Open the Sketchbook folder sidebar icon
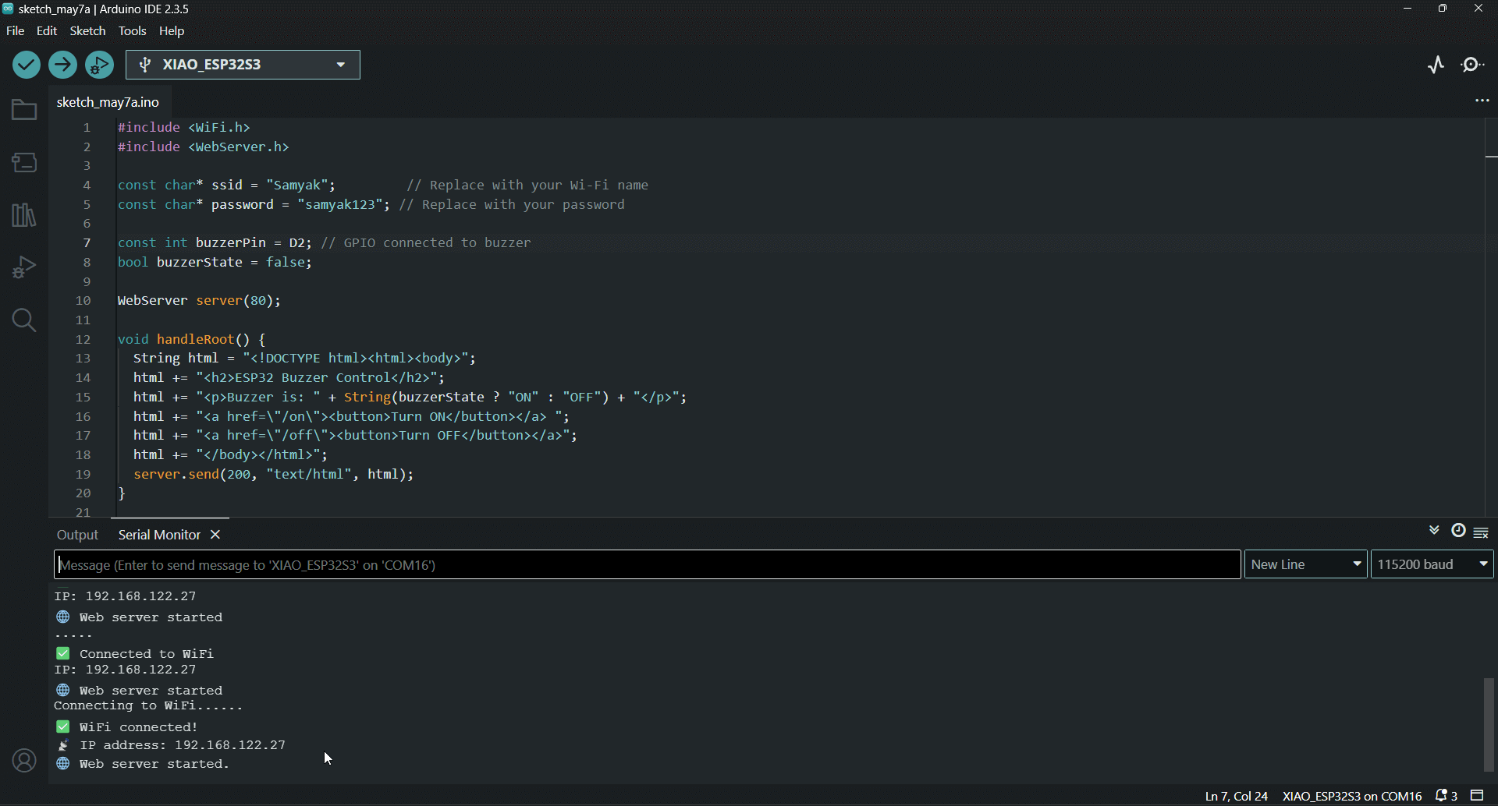 (x=24, y=110)
